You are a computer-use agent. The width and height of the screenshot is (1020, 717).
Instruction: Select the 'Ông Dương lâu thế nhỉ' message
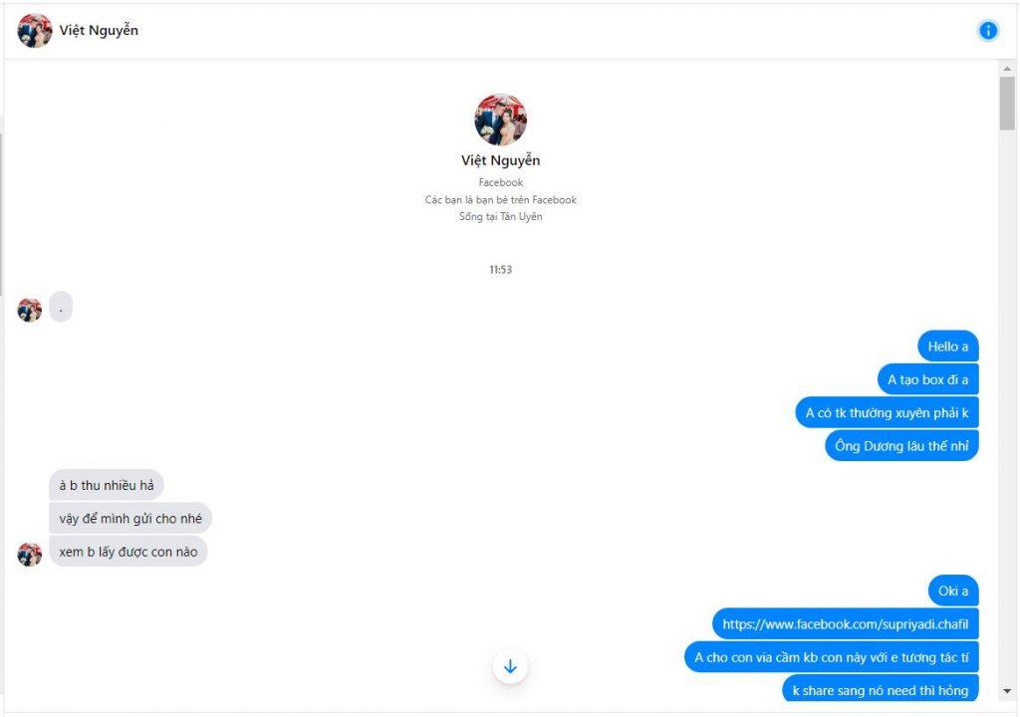coord(901,446)
